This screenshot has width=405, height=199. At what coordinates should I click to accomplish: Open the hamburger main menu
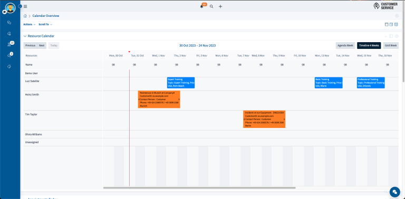[25, 6]
